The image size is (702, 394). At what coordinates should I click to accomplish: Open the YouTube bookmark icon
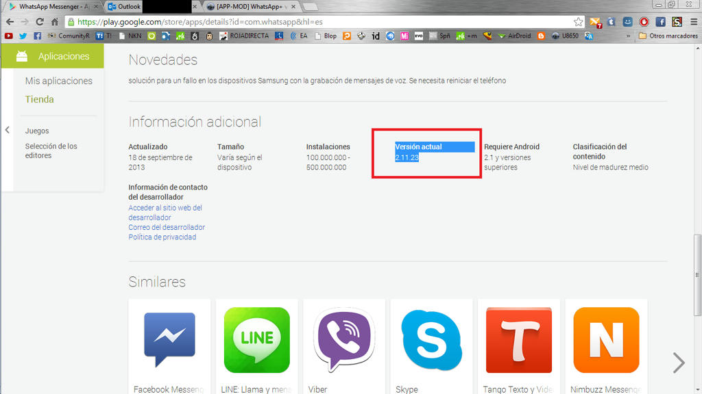(x=8, y=36)
